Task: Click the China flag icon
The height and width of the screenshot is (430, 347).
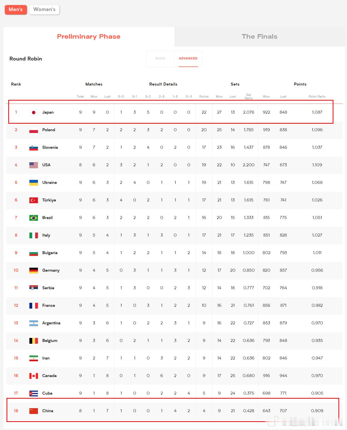Action: [34, 411]
